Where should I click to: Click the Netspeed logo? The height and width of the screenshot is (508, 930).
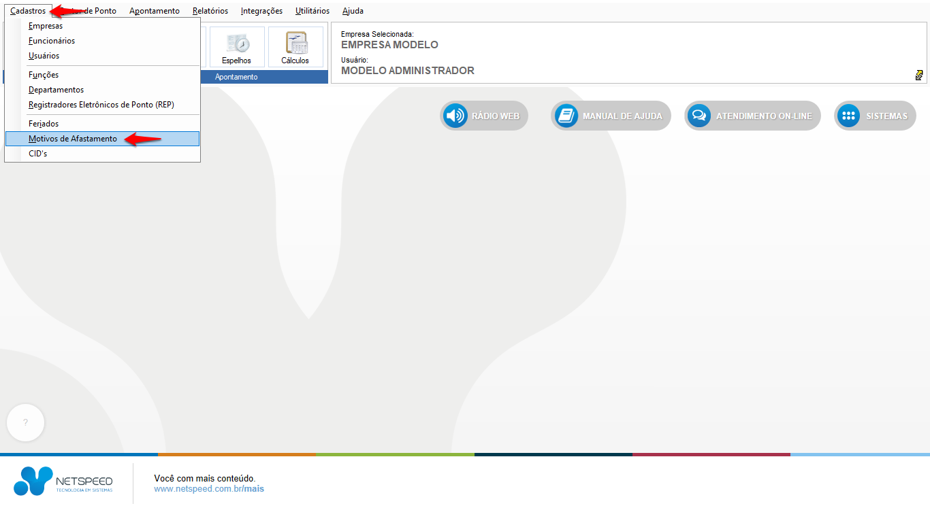tap(63, 481)
